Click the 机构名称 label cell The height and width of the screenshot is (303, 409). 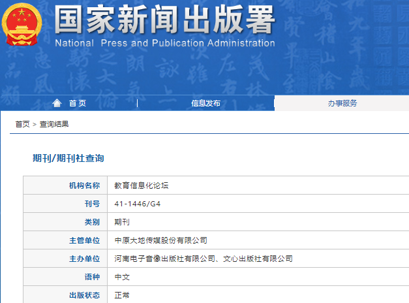tap(65, 185)
